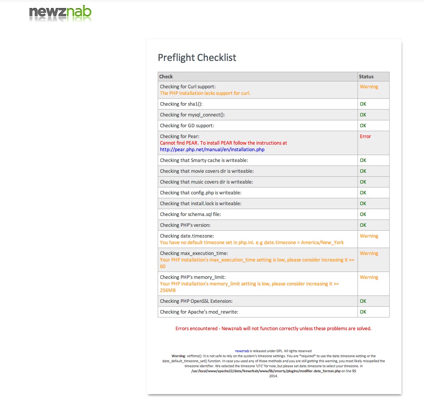
Task: Select the 'no default timezone set' message
Action: pos(252,242)
